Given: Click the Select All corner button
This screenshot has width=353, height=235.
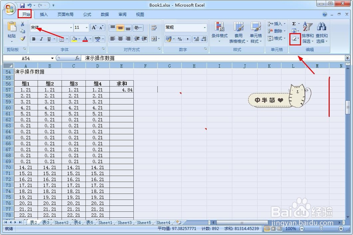Looking at the screenshot, I should pyautogui.click(x=8, y=66).
